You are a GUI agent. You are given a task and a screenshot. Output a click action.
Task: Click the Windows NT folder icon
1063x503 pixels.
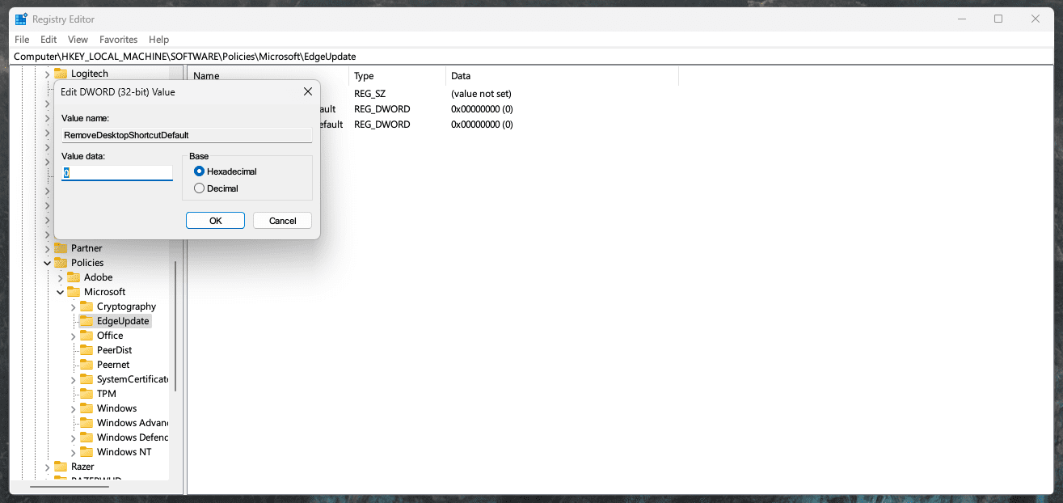click(x=86, y=452)
